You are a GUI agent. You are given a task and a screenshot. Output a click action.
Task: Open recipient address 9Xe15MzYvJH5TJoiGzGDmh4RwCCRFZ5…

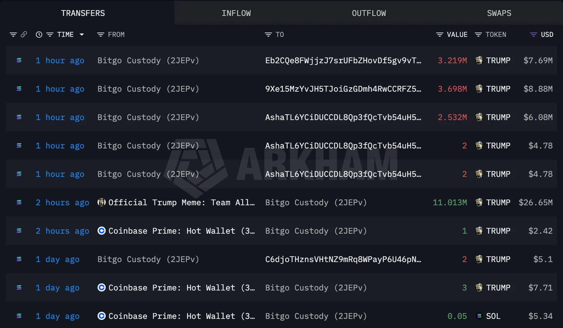(343, 89)
